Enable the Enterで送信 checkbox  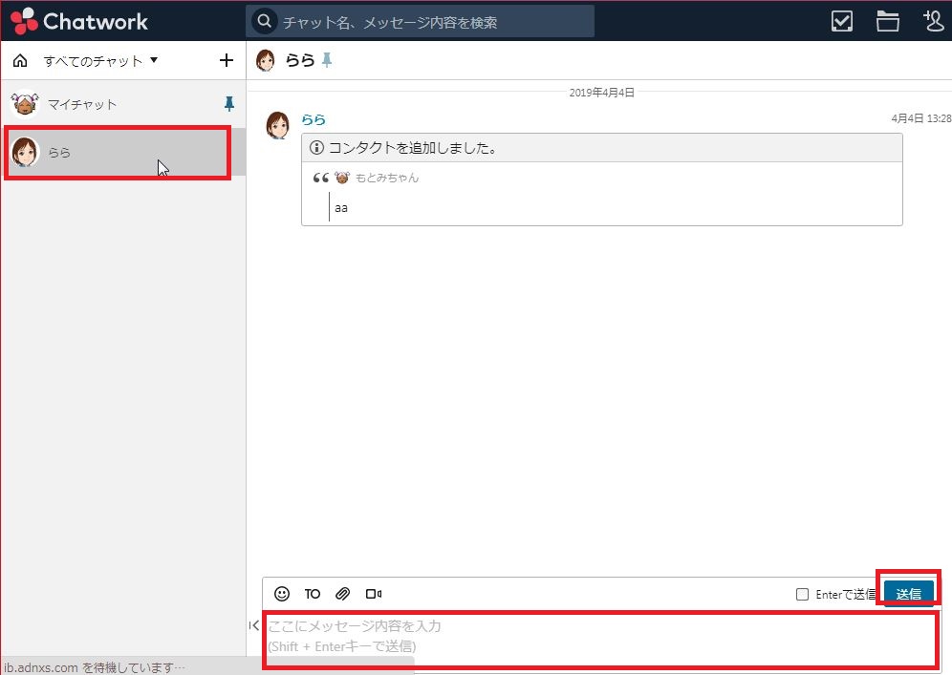coord(803,595)
